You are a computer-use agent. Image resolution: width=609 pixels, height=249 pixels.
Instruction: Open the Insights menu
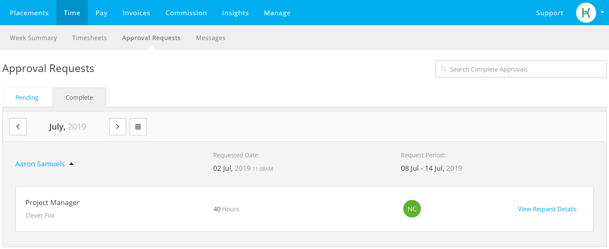pos(235,13)
